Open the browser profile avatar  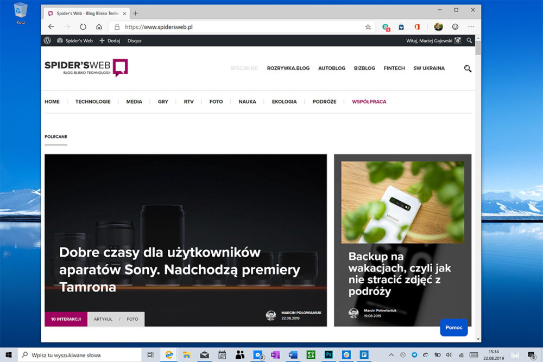point(438,27)
